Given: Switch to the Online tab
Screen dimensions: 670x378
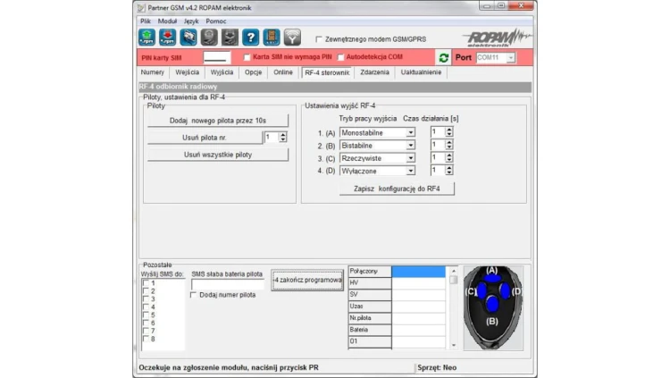Looking at the screenshot, I should pyautogui.click(x=283, y=72).
